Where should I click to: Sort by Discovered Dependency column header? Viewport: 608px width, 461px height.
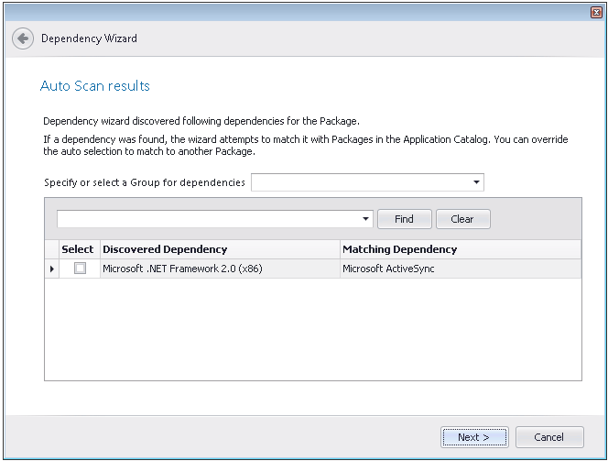pyautogui.click(x=219, y=249)
